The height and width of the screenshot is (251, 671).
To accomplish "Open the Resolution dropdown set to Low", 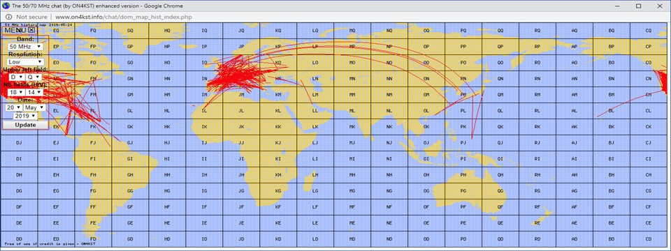I will tap(25, 62).
